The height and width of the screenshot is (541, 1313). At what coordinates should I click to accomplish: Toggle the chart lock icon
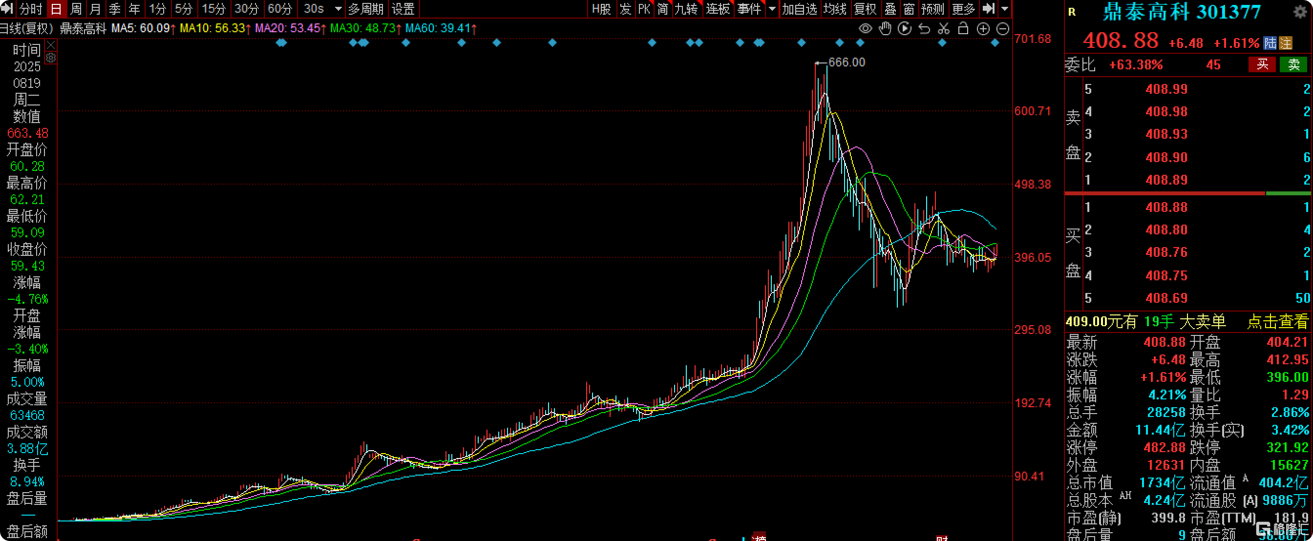963,28
